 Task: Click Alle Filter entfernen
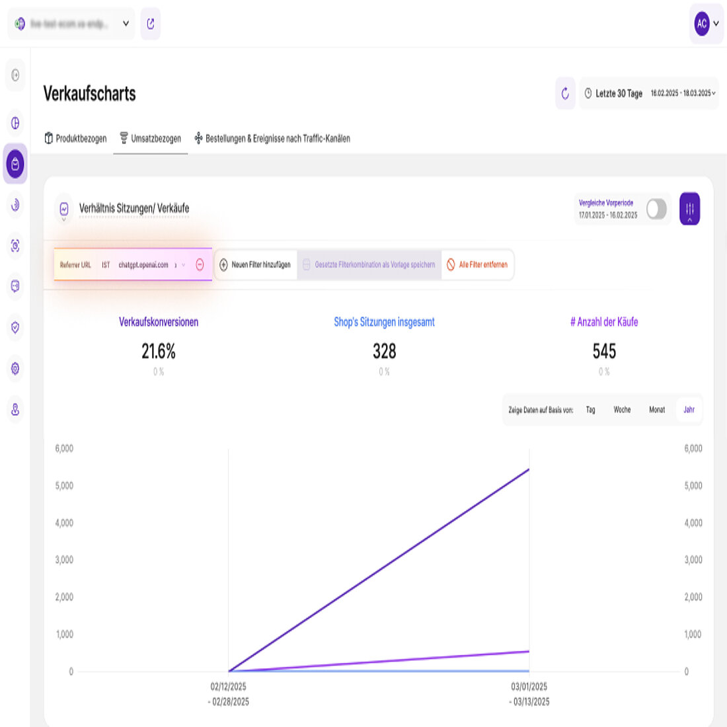tap(479, 264)
